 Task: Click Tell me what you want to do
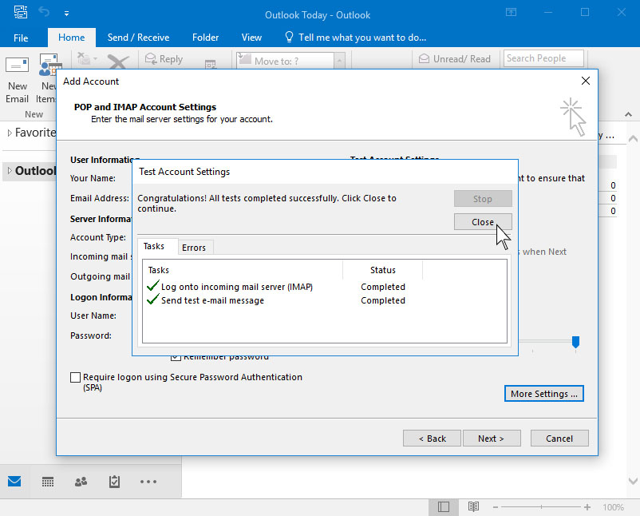pos(362,38)
